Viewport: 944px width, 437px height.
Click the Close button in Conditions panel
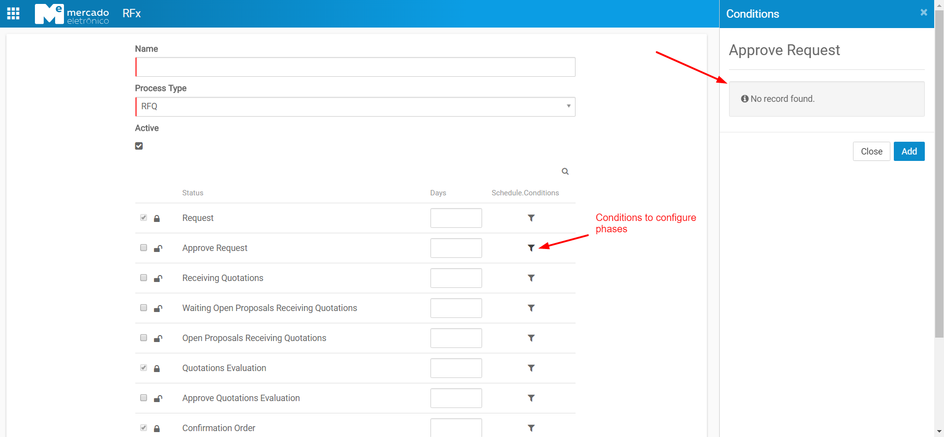coord(871,152)
